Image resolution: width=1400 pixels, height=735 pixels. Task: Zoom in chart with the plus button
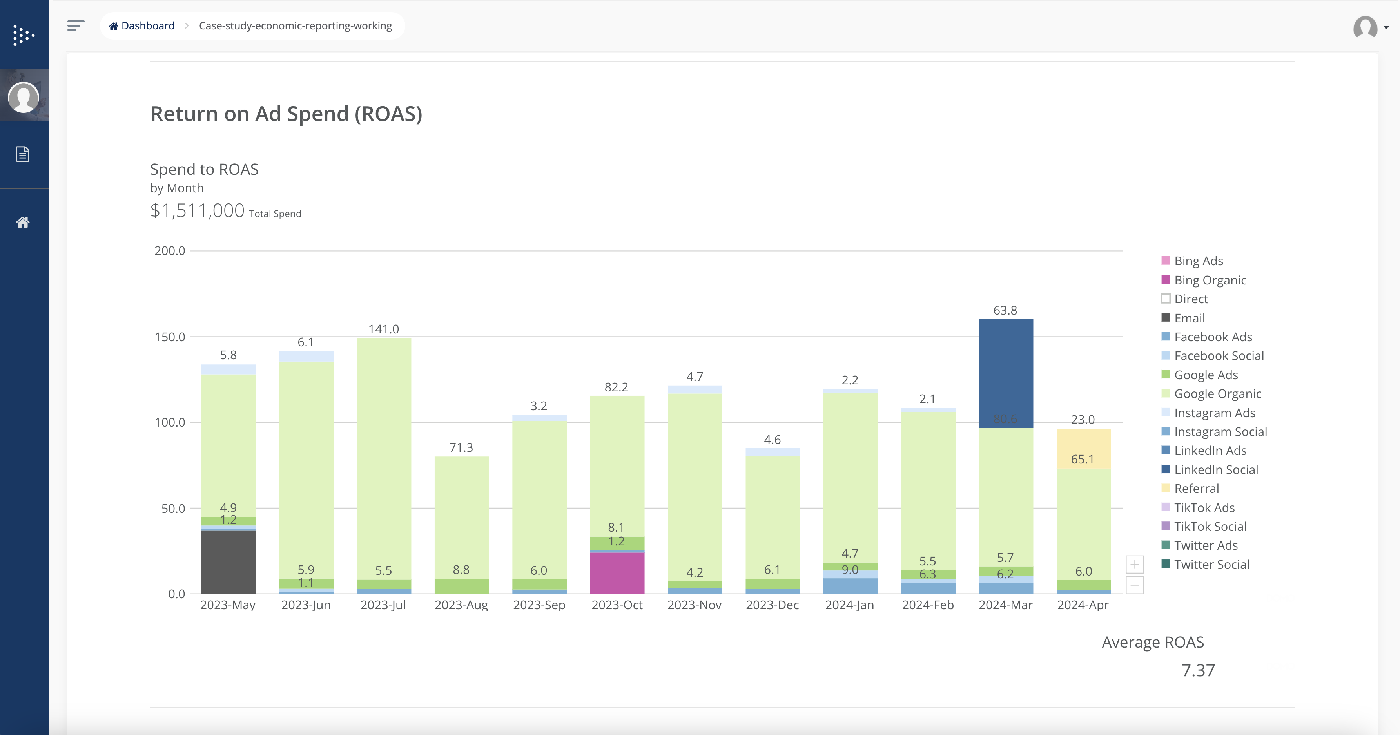[1134, 565]
